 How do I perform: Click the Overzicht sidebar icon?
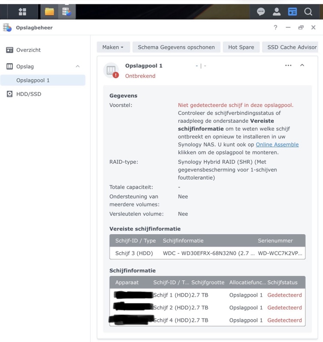pyautogui.click(x=9, y=50)
